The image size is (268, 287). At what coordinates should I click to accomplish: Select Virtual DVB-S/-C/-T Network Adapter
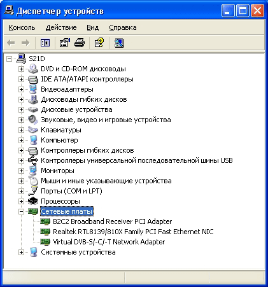(x=109, y=242)
